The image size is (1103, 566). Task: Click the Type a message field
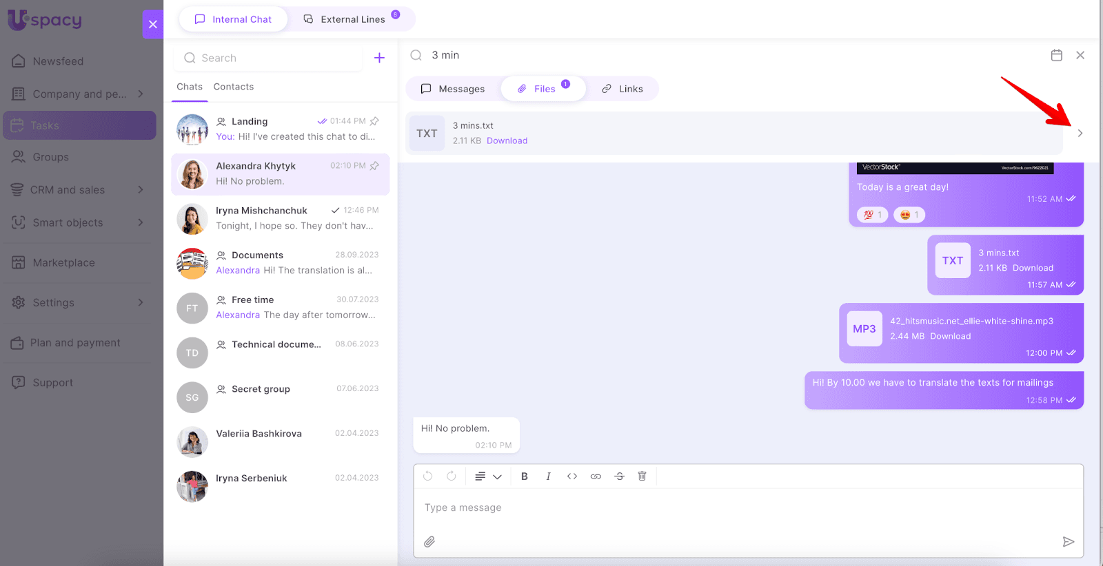pyautogui.click(x=745, y=508)
